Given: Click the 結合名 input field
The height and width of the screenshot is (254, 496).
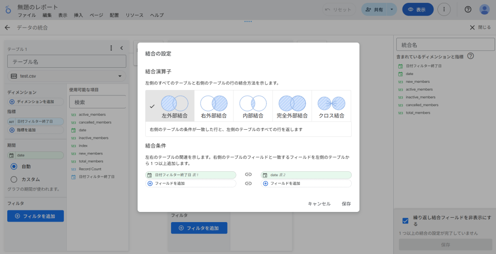Looking at the screenshot, I should point(446,45).
